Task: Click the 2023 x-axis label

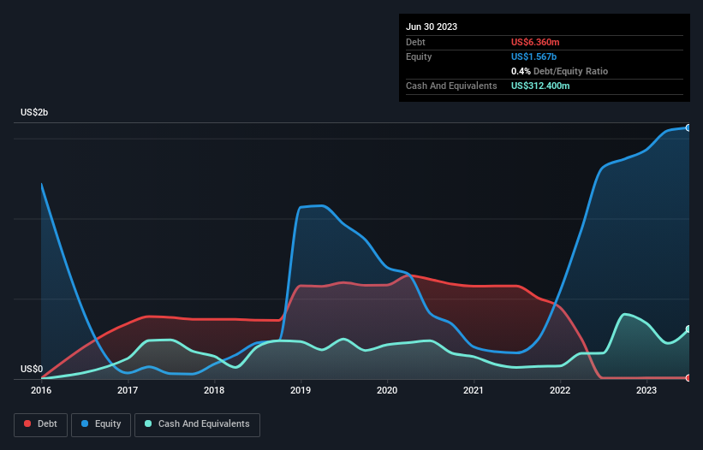Action: coord(646,390)
